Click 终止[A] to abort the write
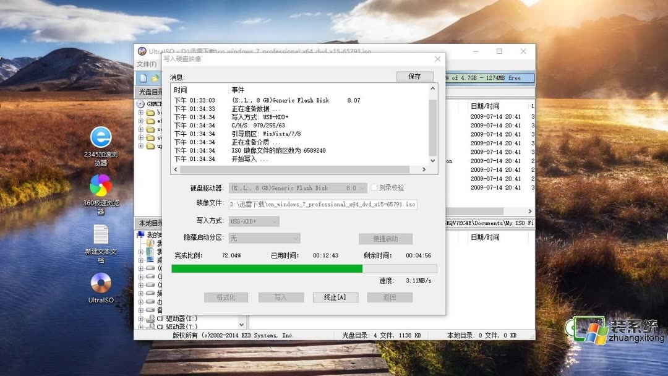This screenshot has width=668, height=376. [335, 297]
